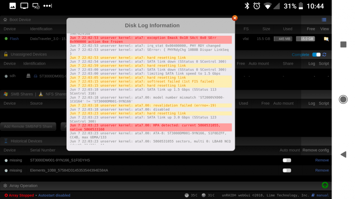355x199 pixels.
Task: Click the 31 C temperature indicator
Action: click(x=208, y=195)
